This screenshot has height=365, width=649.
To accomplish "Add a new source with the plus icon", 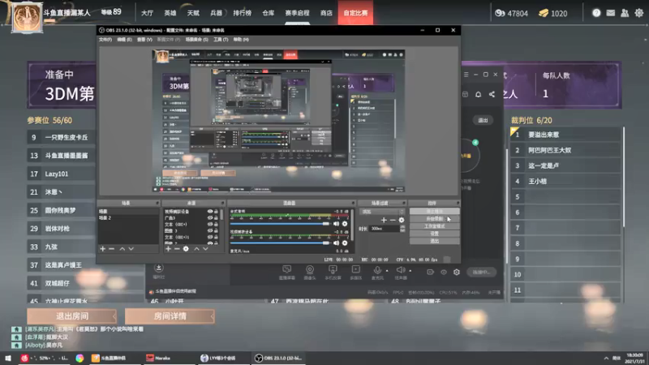I will click(x=168, y=249).
